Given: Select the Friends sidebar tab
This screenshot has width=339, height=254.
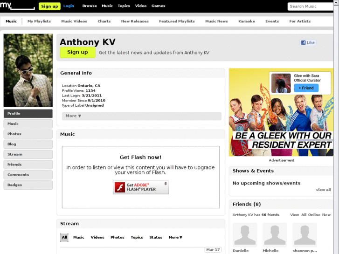Looking at the screenshot, I should (x=28, y=165).
